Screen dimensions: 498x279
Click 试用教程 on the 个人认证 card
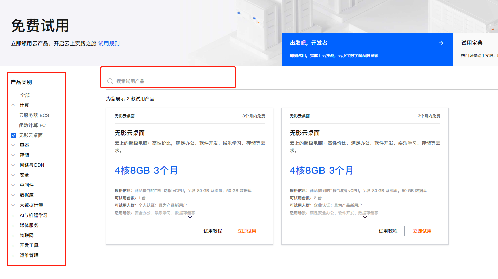213,231
